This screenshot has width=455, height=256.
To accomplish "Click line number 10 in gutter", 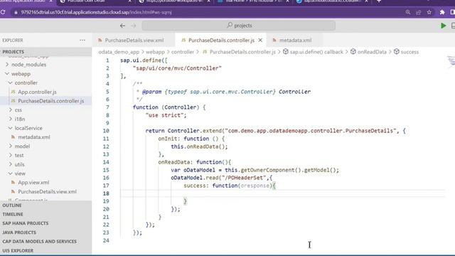I will 106,131.
